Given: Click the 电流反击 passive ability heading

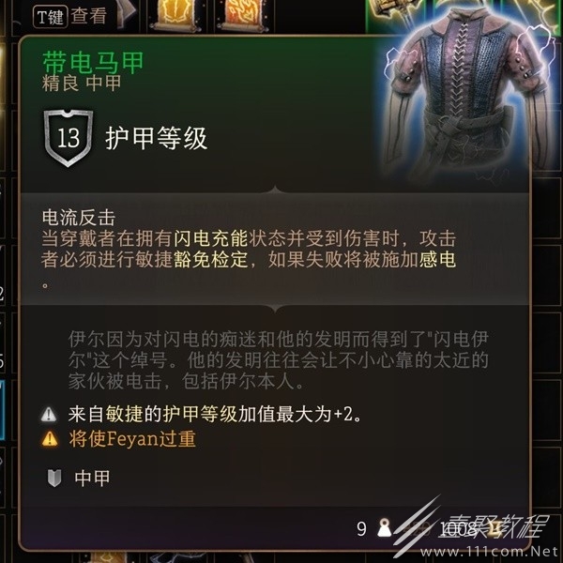Looking at the screenshot, I should tap(79, 218).
